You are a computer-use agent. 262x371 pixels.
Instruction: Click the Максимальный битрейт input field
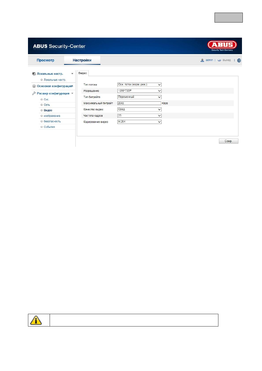[139, 103]
